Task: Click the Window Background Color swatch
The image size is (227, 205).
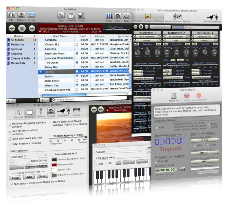Action: [54, 160]
